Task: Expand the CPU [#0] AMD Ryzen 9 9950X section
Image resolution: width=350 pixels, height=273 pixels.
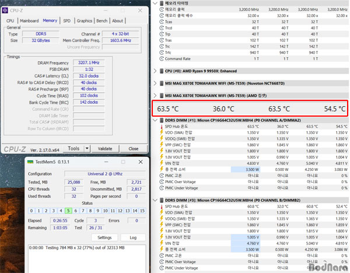Action: pos(155,71)
